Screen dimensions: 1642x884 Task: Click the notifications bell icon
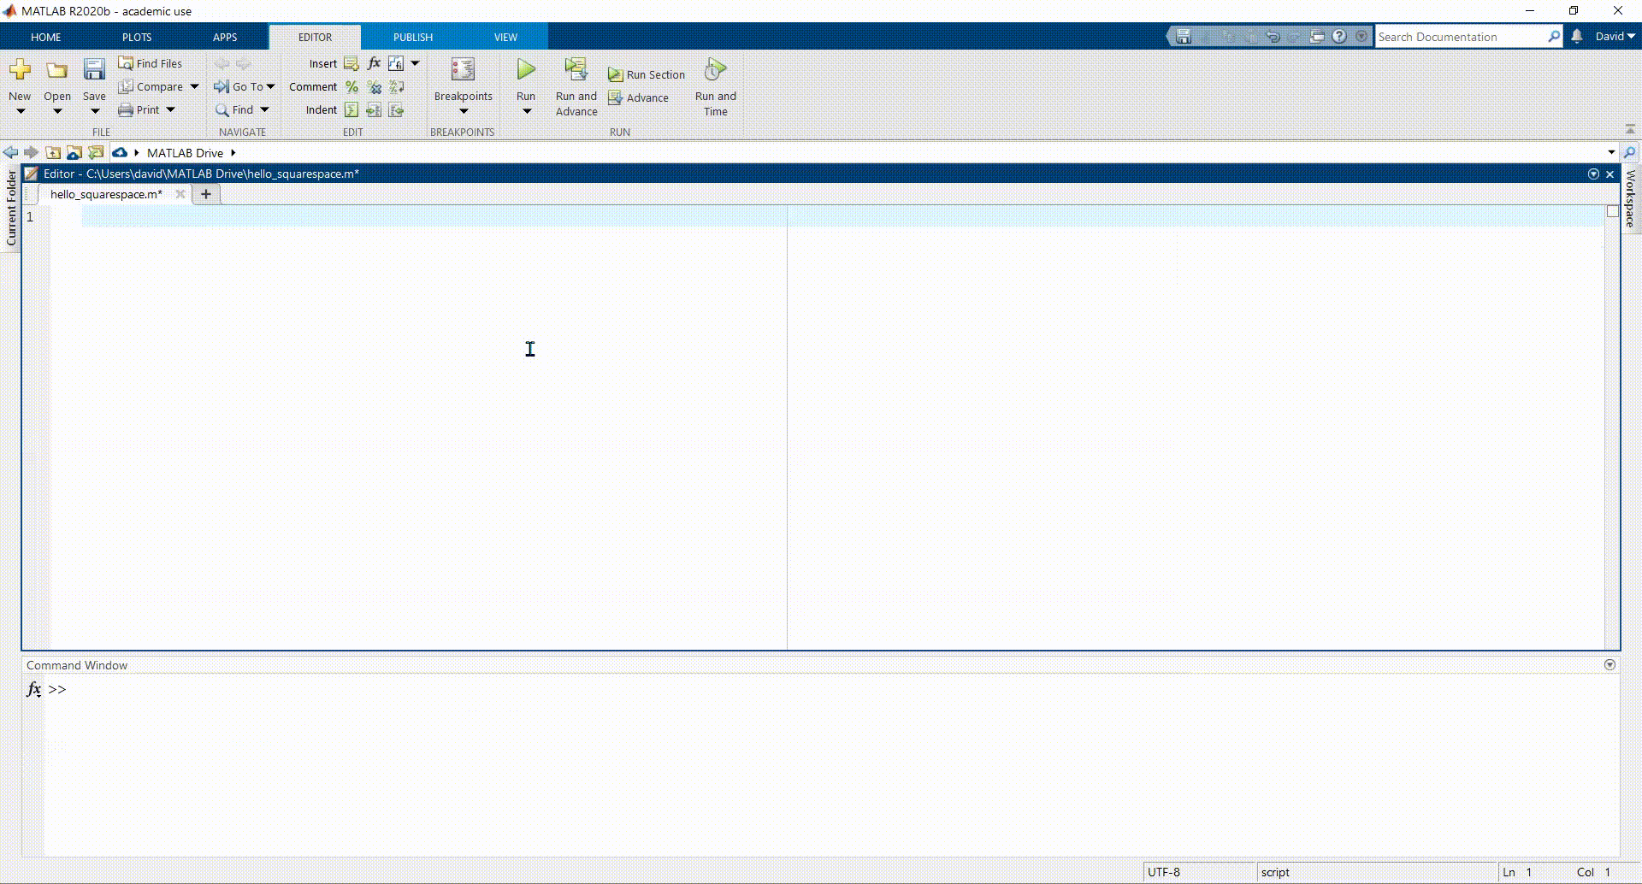pos(1577,37)
